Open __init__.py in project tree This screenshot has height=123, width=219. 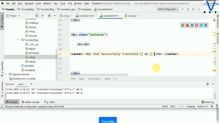(x=32, y=44)
